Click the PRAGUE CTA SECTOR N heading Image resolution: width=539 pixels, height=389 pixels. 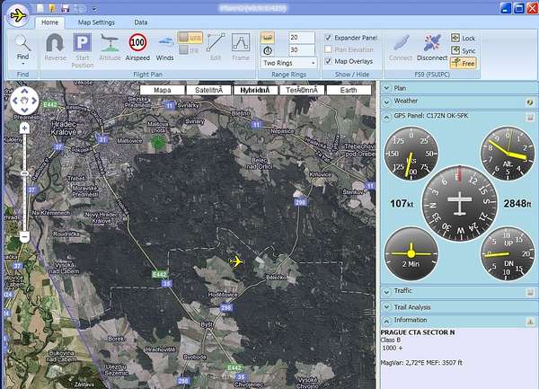pos(418,332)
